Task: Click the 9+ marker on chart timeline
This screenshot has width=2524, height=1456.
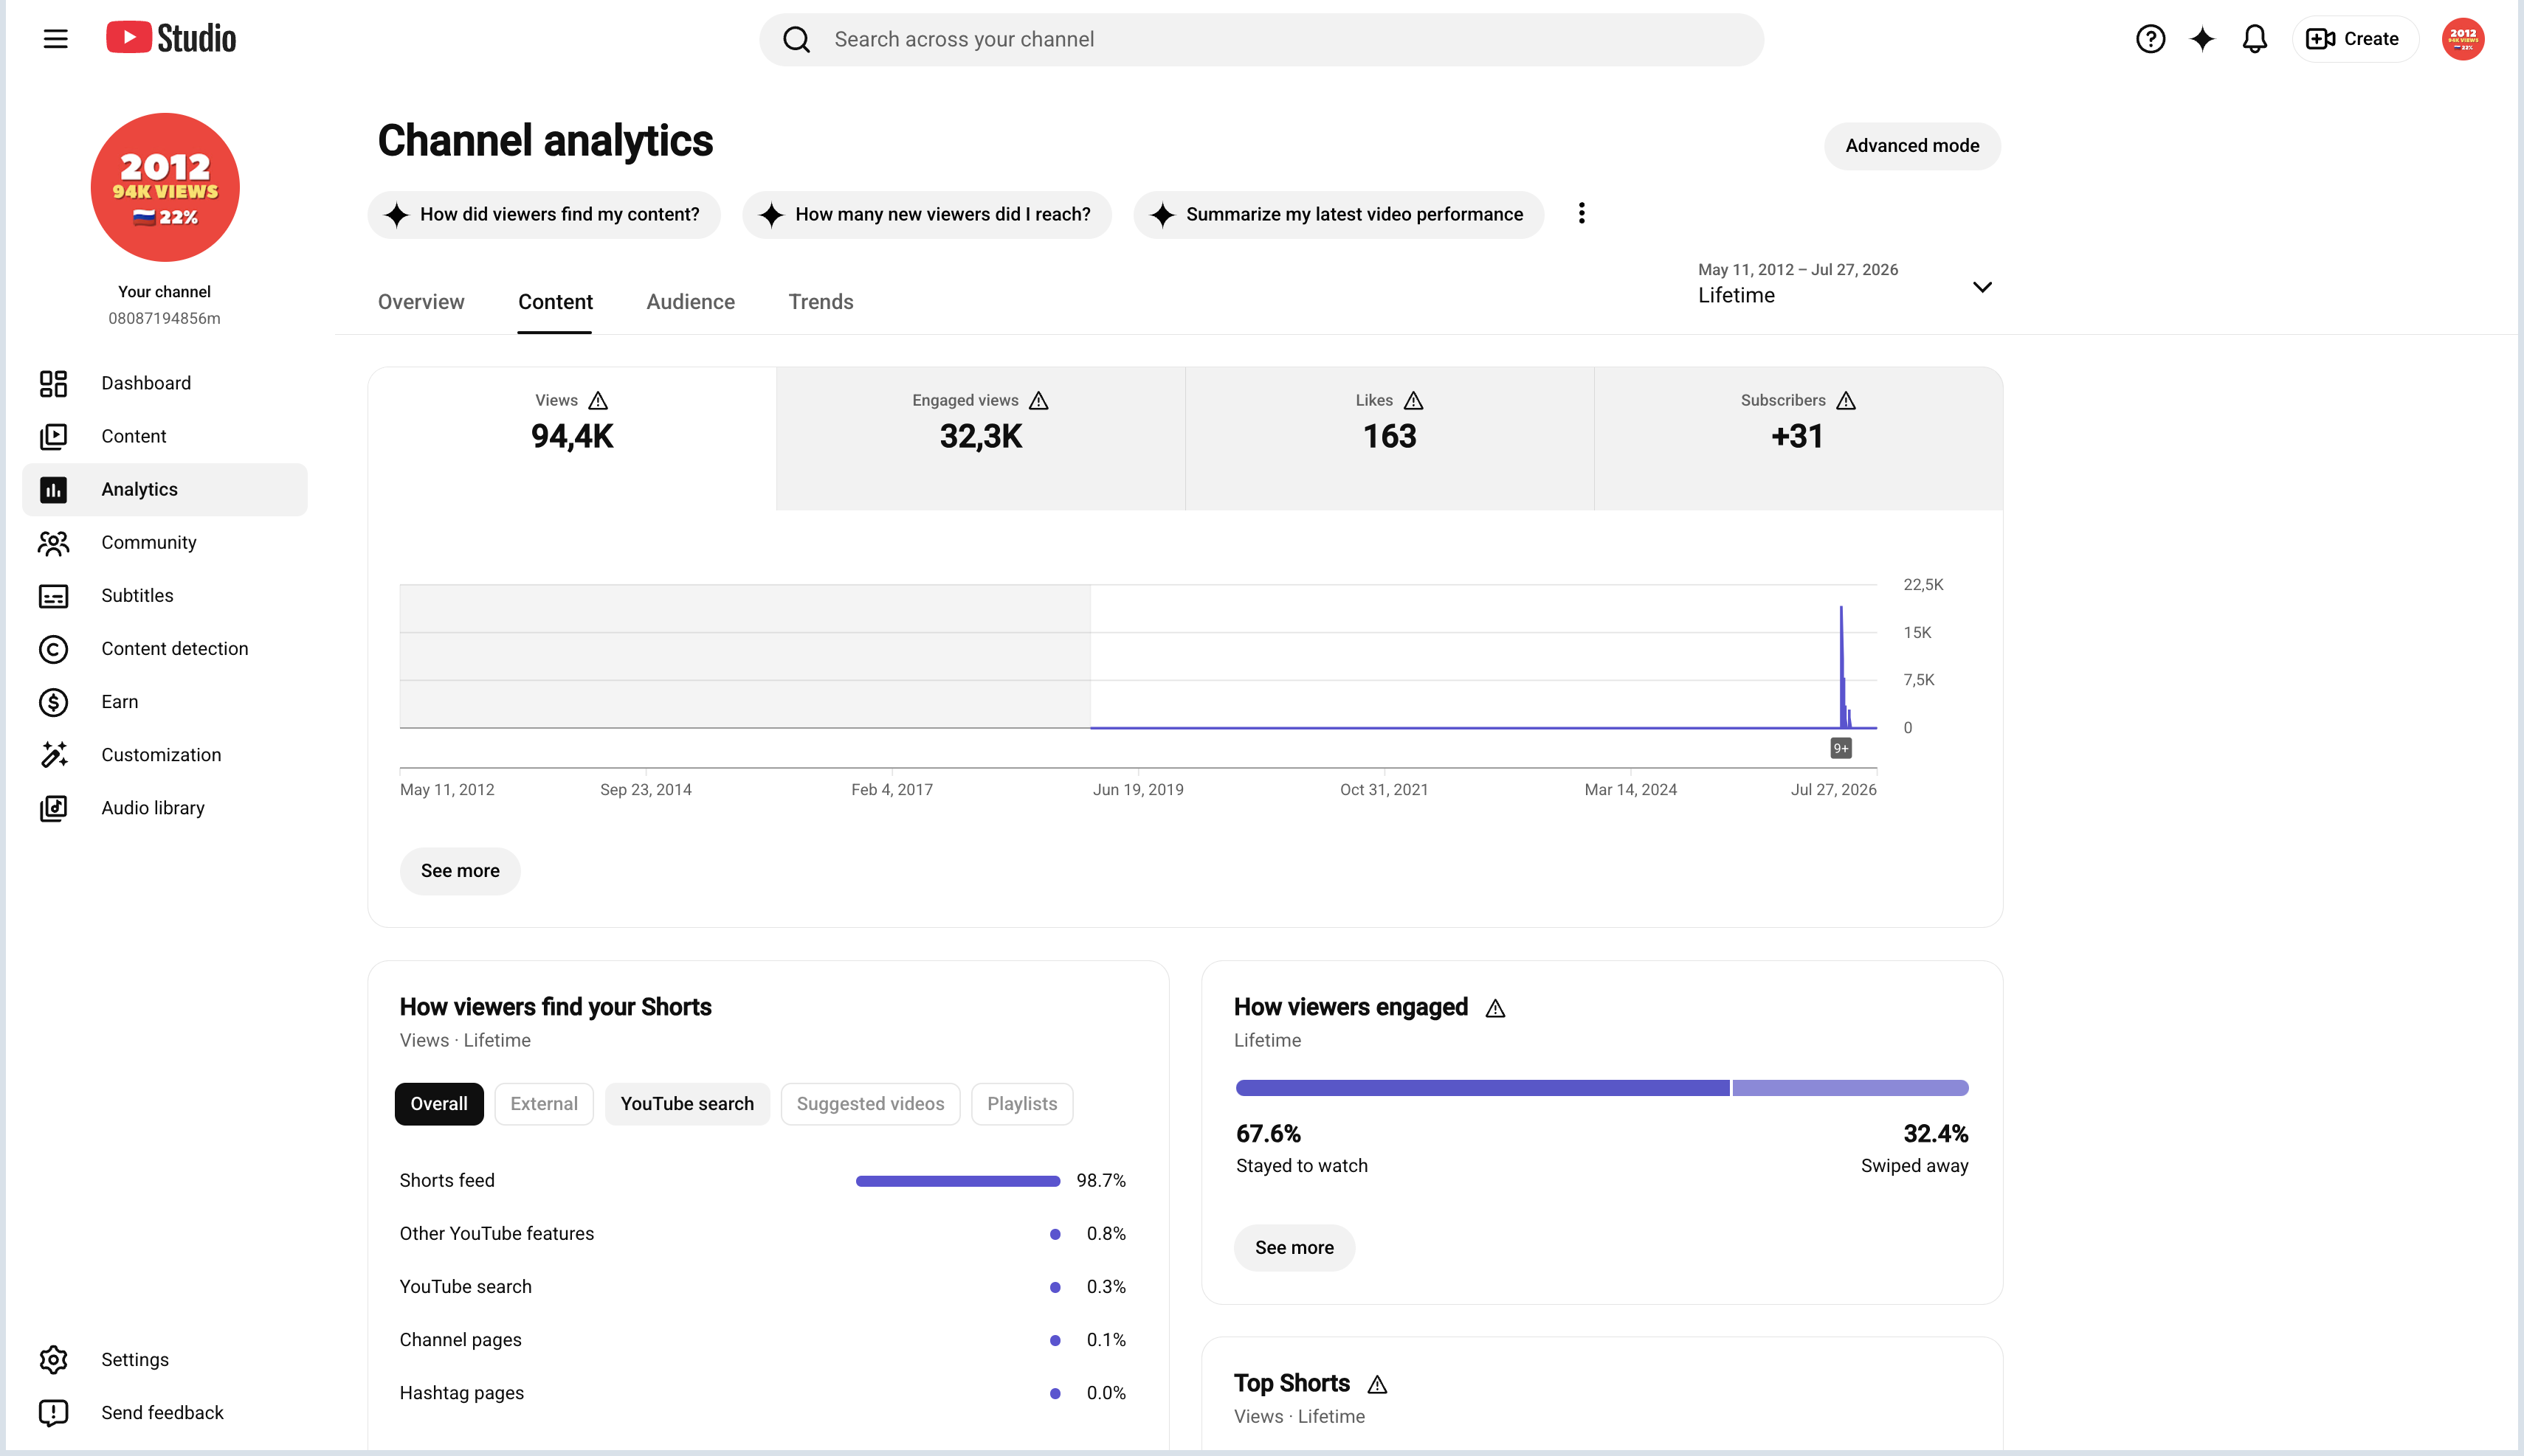Action: coord(1841,748)
